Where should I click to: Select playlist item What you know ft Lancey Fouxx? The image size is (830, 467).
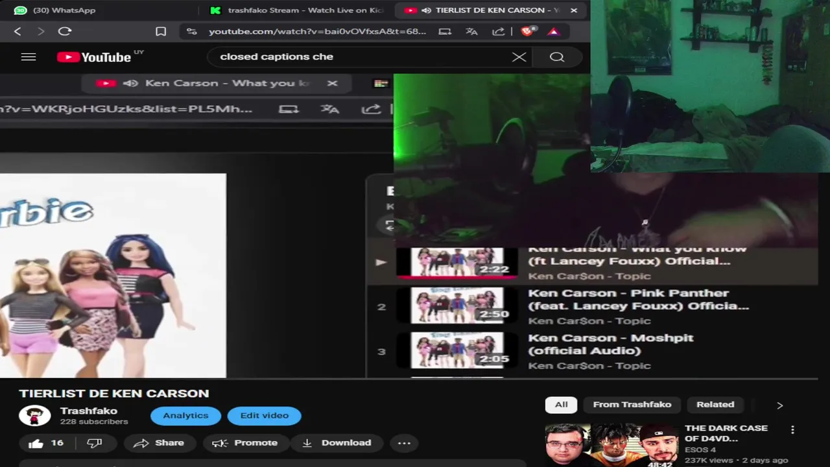(x=592, y=263)
